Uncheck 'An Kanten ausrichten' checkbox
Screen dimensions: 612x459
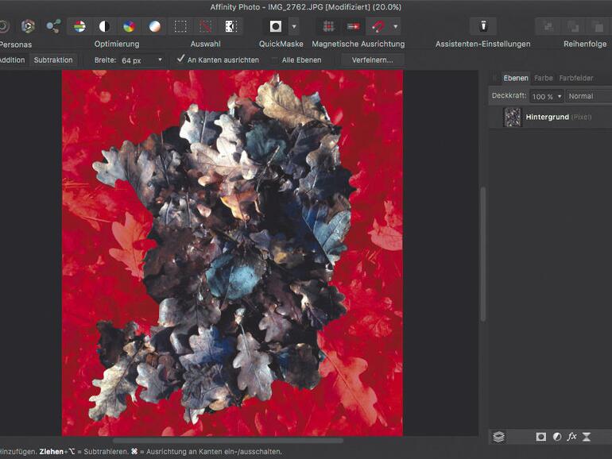pyautogui.click(x=181, y=60)
